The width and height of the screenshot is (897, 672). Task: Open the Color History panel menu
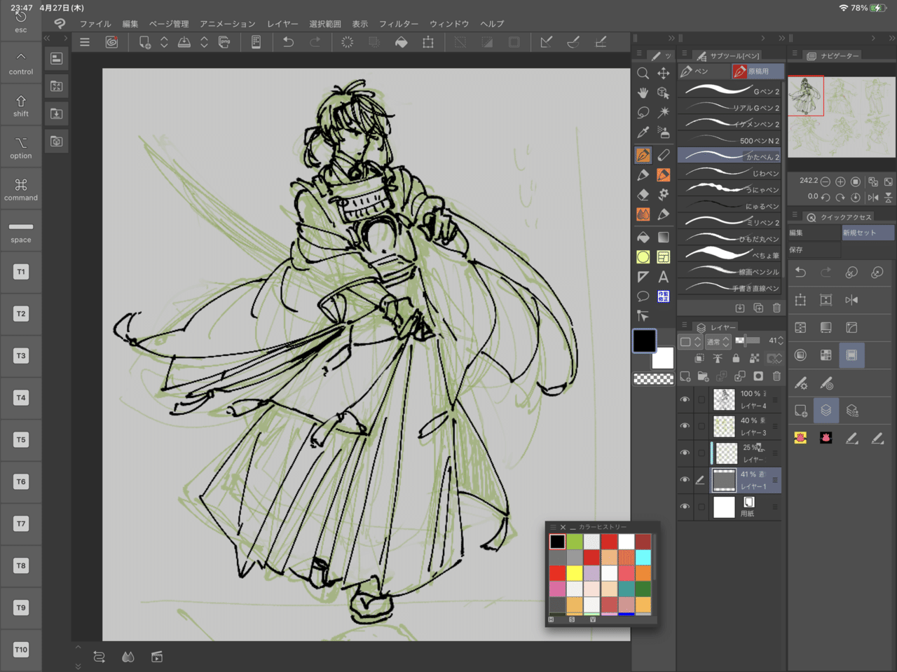point(553,527)
